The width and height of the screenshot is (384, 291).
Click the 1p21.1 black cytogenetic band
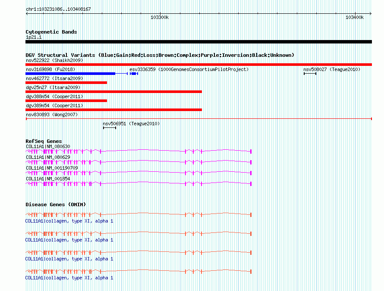(x=198, y=42)
